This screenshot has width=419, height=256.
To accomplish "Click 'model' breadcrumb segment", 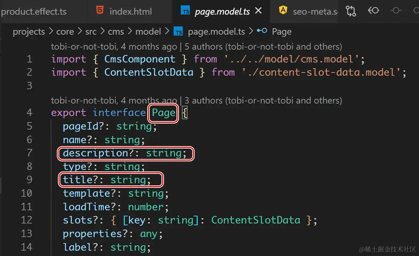I will click(148, 31).
